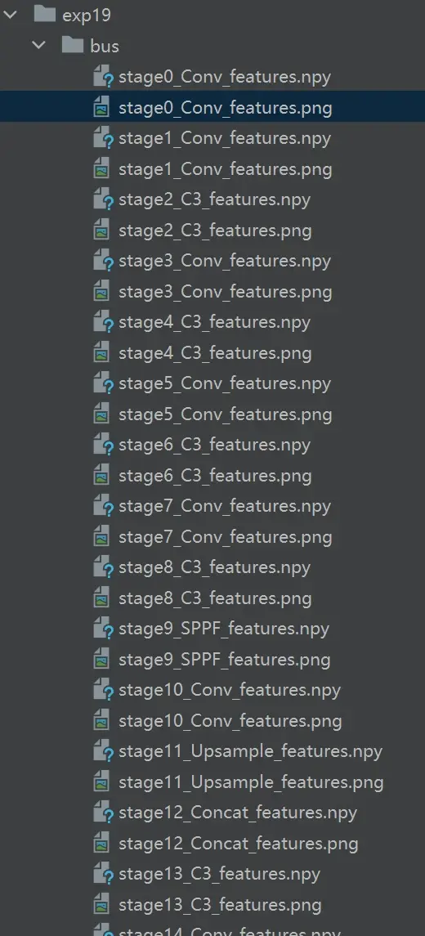Select stage4_C3_features.npy file
This screenshot has width=425, height=936.
point(214,322)
